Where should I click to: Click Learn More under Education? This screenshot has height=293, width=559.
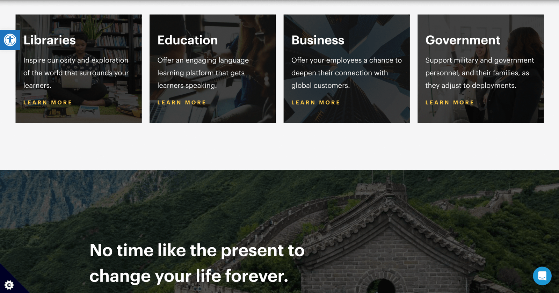[x=182, y=102]
